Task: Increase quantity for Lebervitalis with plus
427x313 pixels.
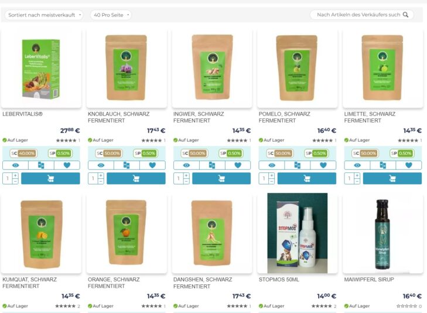Action: click(15, 176)
